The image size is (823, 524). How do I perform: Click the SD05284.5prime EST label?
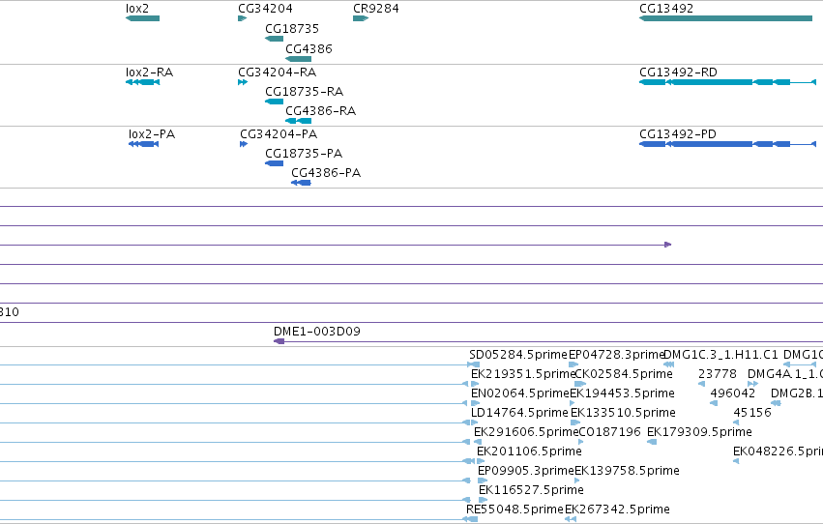click(518, 355)
